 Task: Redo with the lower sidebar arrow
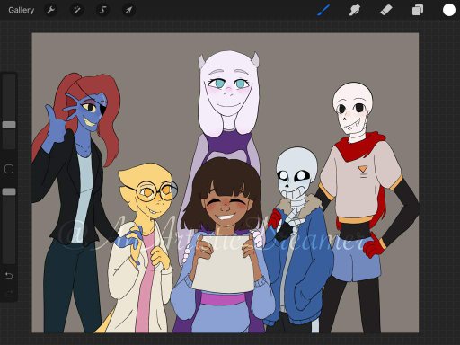[9, 293]
